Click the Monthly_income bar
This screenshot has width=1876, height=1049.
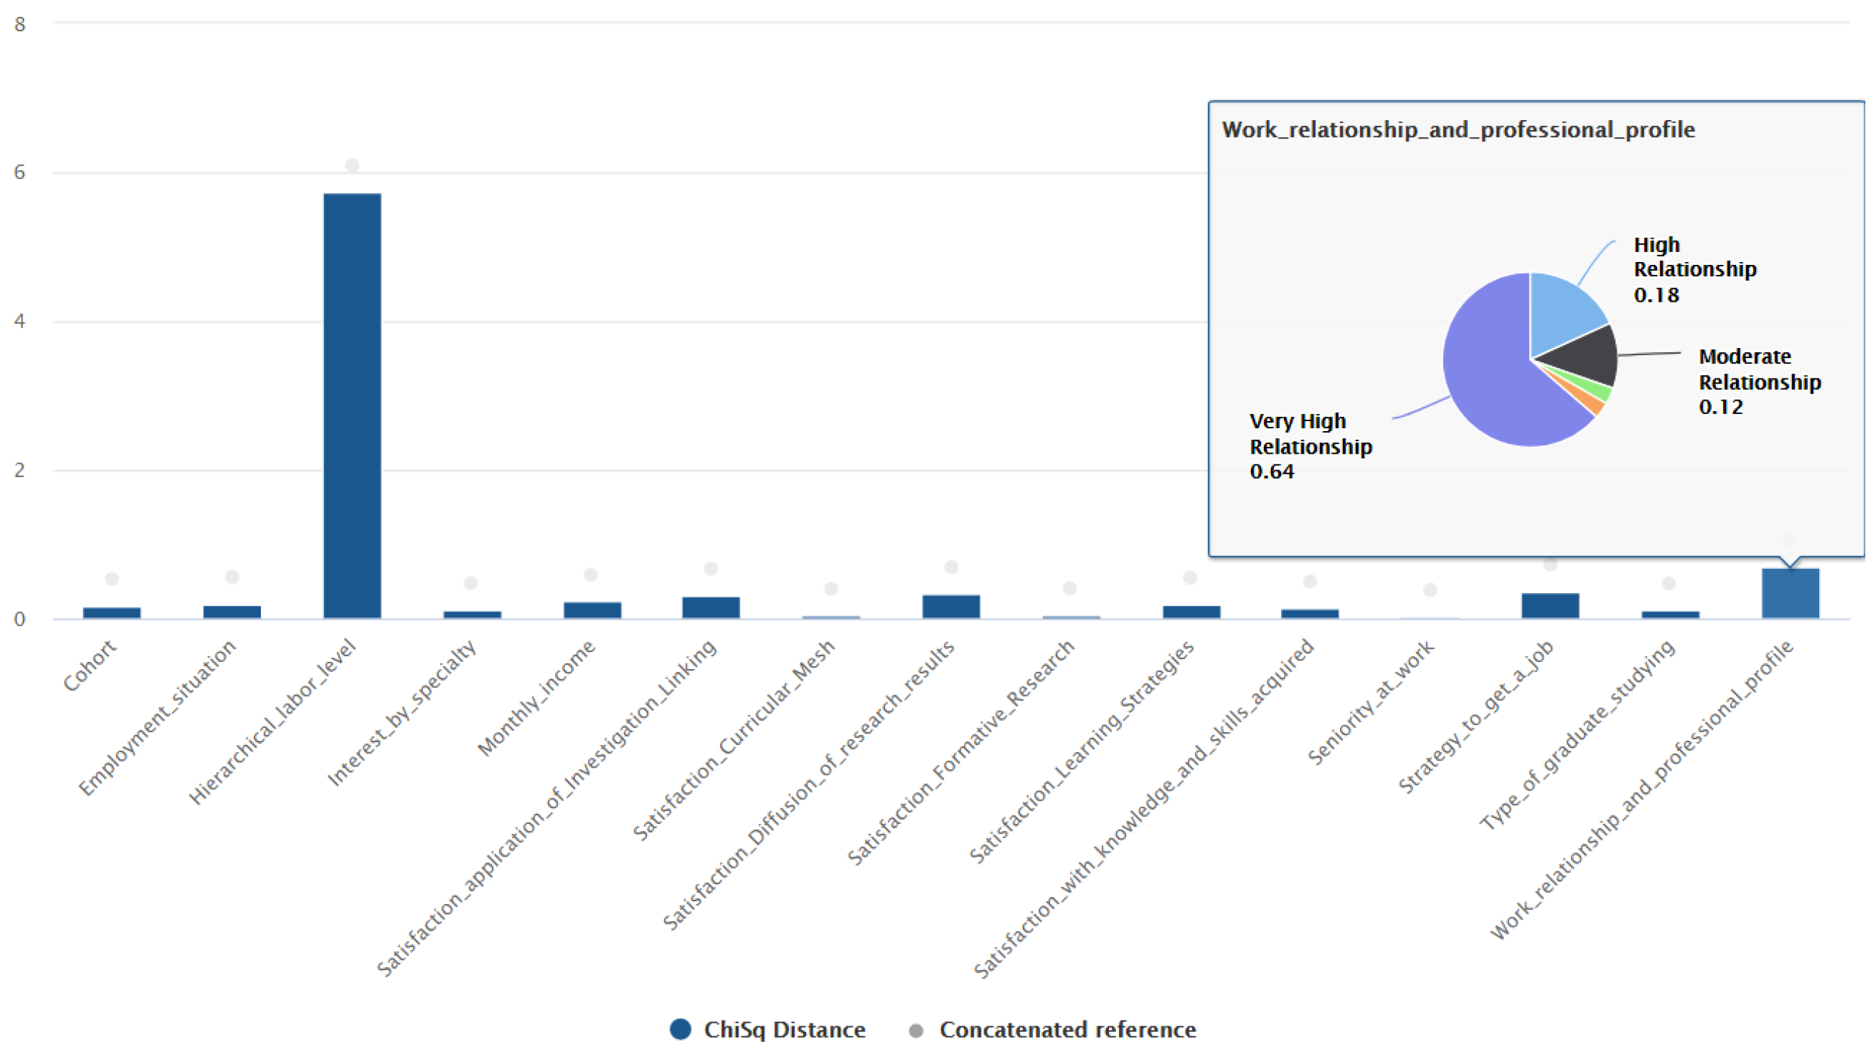point(592,609)
